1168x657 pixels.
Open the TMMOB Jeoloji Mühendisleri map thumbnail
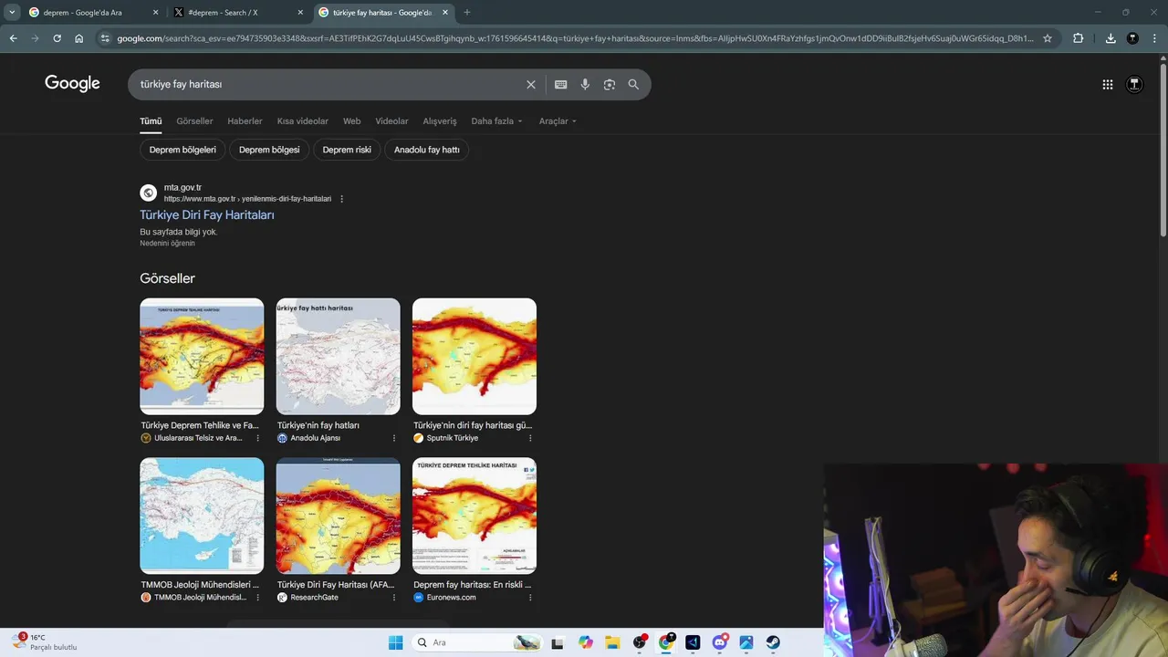(x=202, y=516)
